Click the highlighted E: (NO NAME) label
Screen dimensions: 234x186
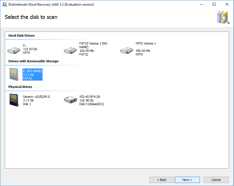click(32, 75)
